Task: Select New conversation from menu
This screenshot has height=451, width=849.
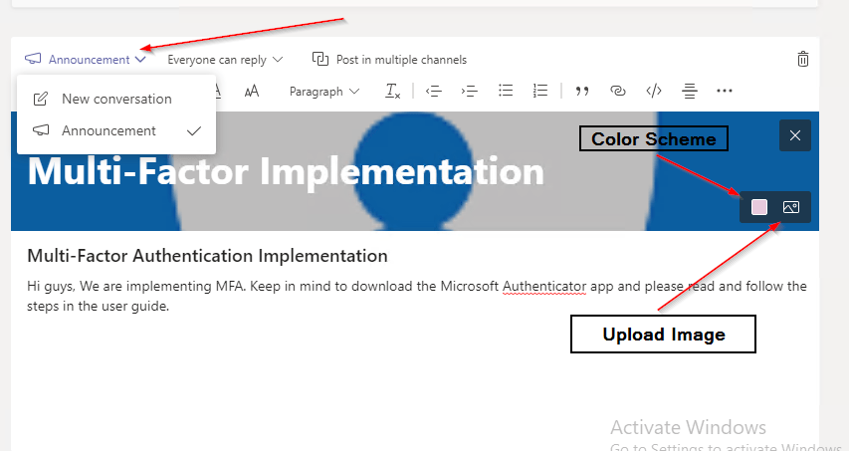Action: tap(115, 99)
